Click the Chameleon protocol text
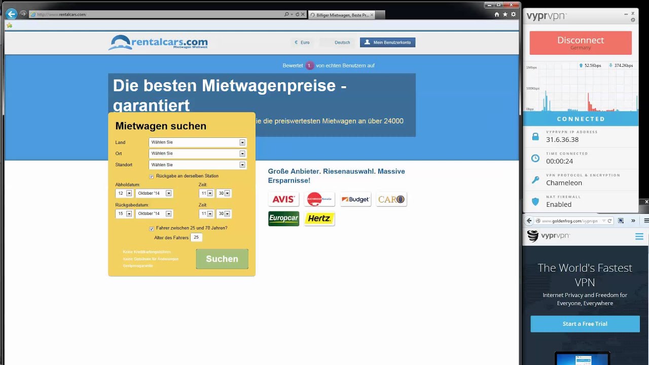Screen dimensions: 649x365 [x=564, y=183]
